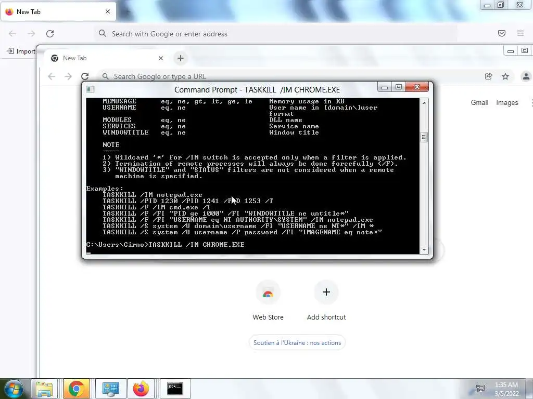Minimize the Chrome window

tap(511, 51)
